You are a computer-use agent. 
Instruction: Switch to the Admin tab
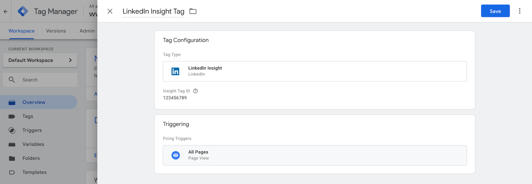87,31
